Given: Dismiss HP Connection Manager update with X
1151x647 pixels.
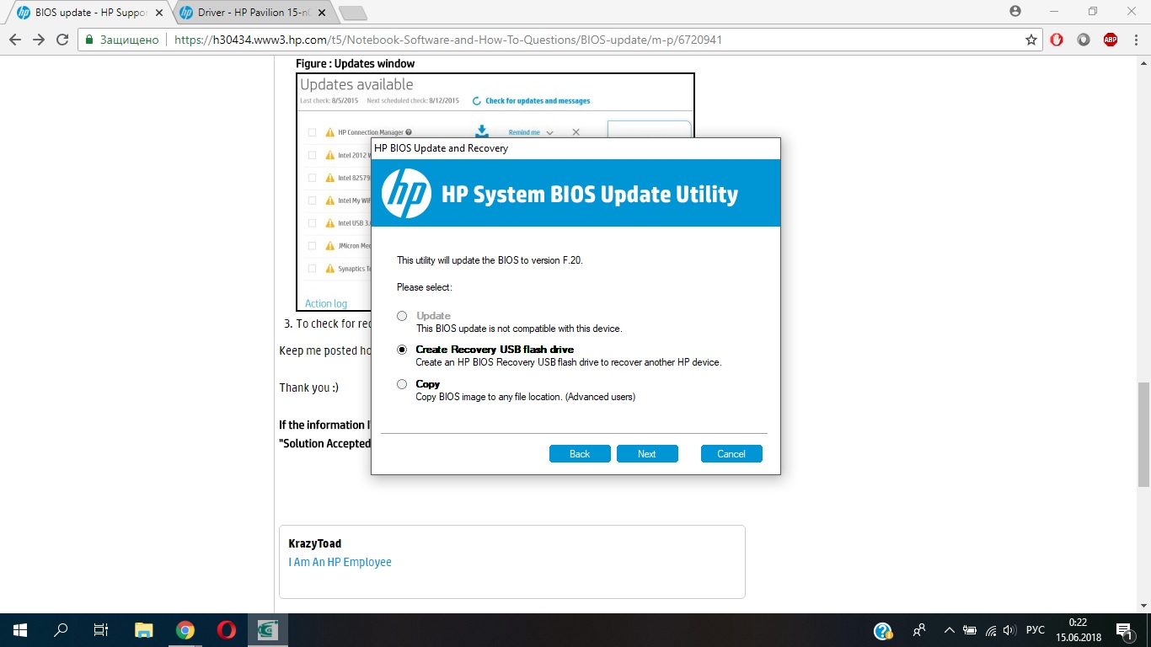Looking at the screenshot, I should [x=576, y=132].
